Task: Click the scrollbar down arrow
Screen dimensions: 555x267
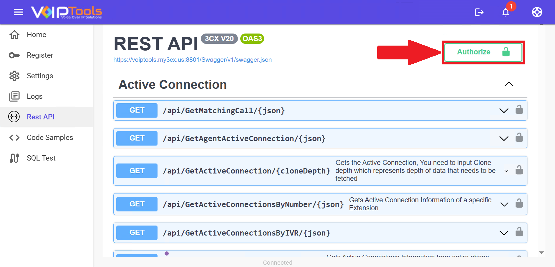Action: click(541, 253)
